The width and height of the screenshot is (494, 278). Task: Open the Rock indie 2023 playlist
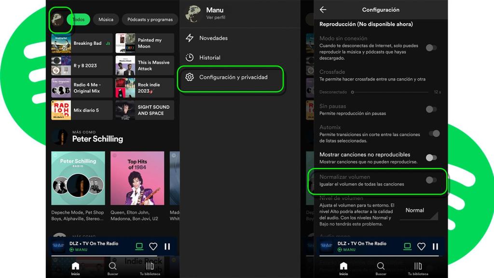click(145, 88)
